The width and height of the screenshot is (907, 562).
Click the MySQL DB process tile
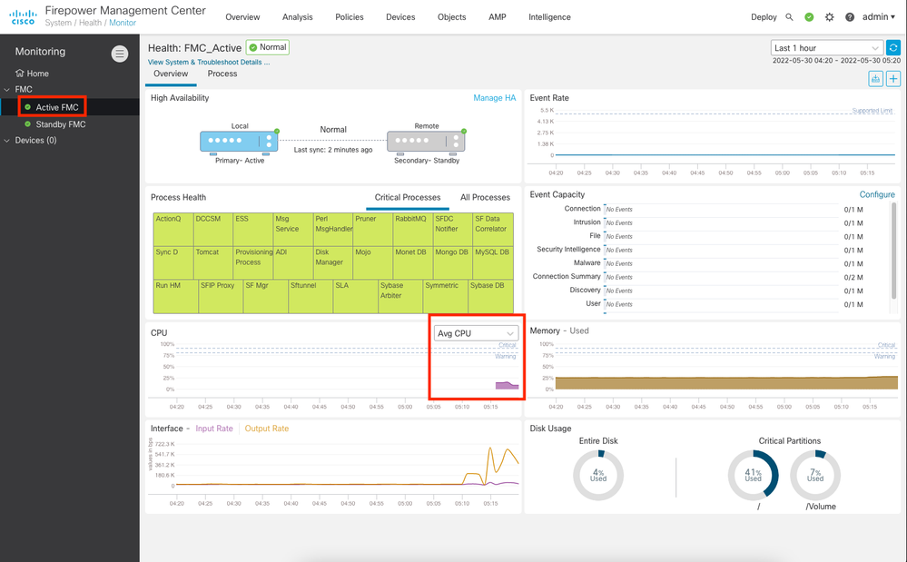(x=493, y=263)
